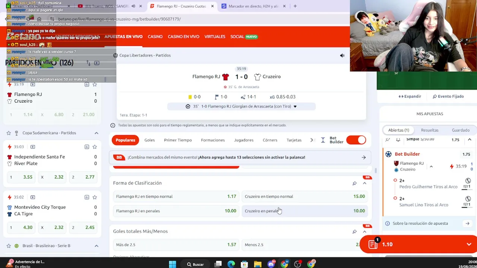
Task: Close the Flamengo RJ - Cruzeiro browser tab
Action: [x=212, y=6]
